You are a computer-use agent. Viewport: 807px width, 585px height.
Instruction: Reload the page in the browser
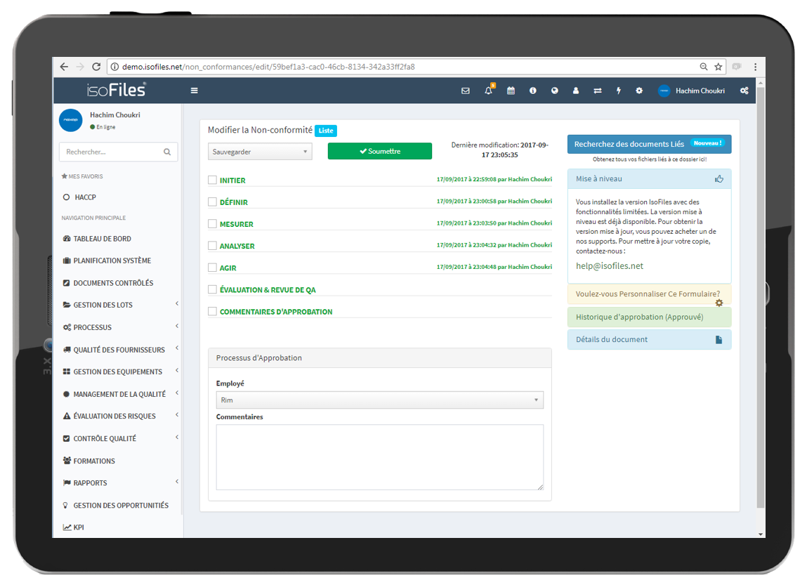coord(96,67)
